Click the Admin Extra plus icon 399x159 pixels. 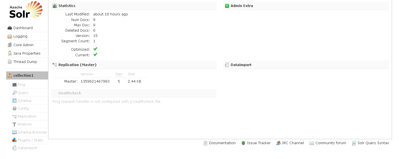pyautogui.click(x=227, y=6)
